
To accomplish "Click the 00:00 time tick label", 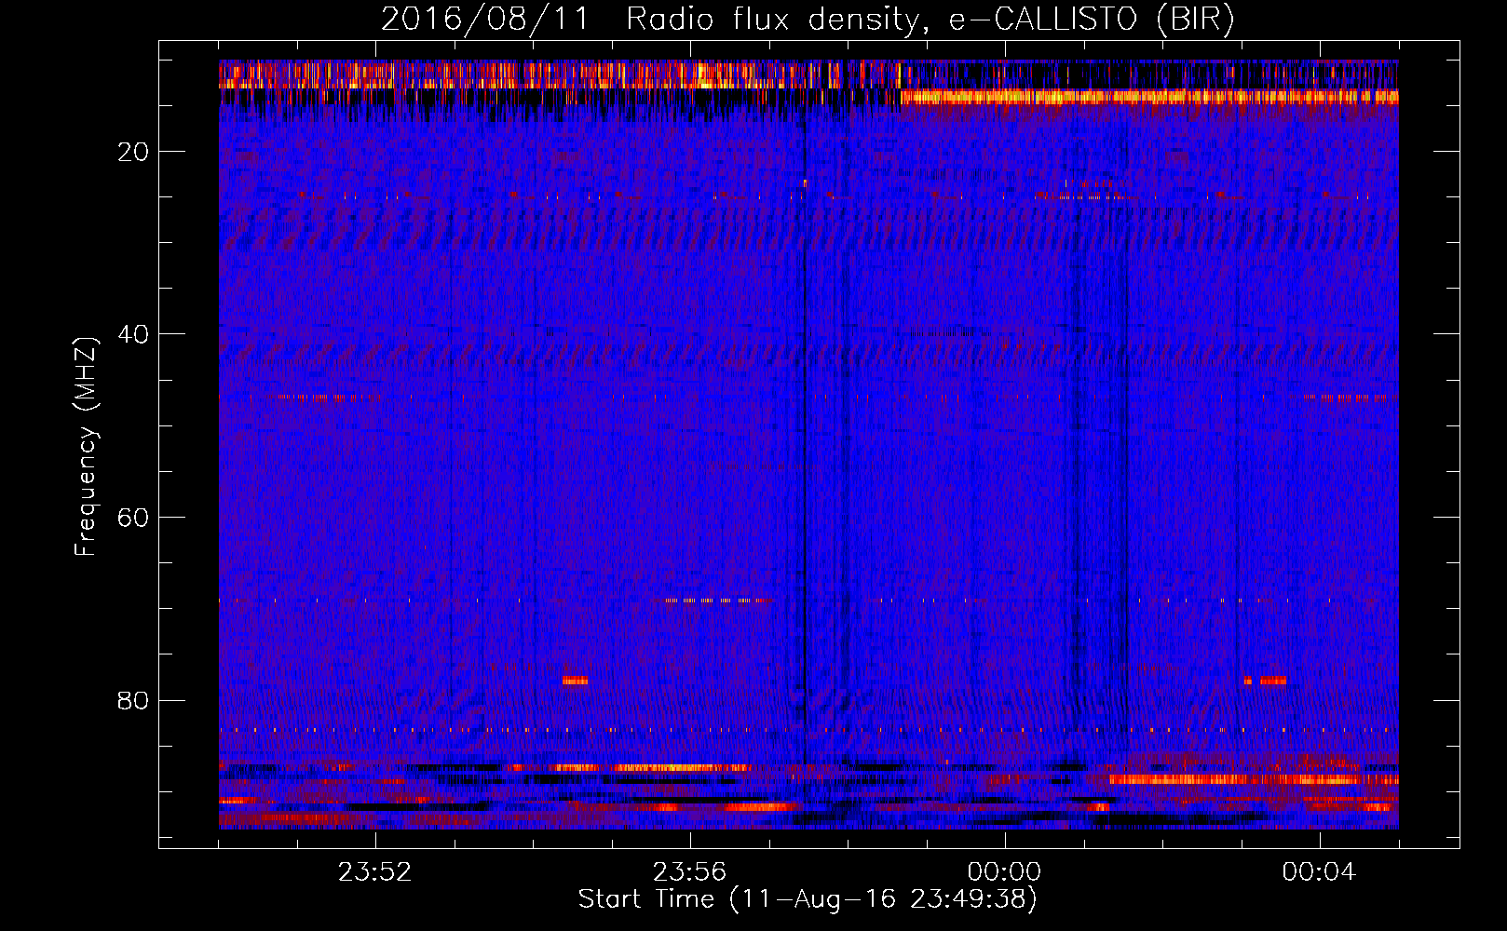I will click(1004, 872).
